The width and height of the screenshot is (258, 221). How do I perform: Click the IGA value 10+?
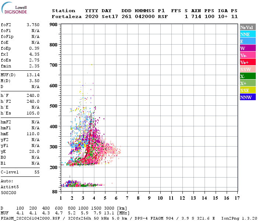[x=223, y=17]
